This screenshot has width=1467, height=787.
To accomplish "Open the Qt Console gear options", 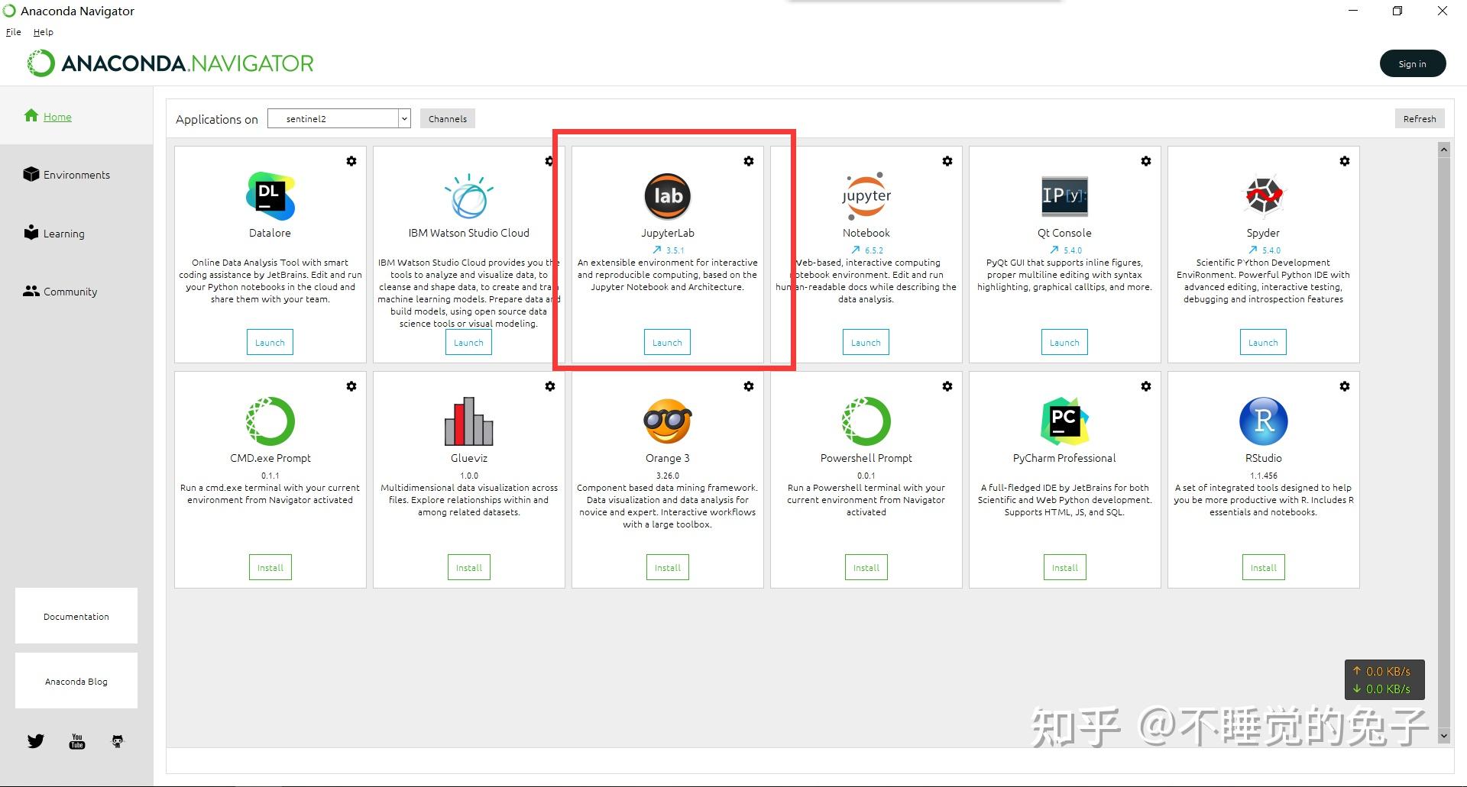I will [x=1146, y=161].
